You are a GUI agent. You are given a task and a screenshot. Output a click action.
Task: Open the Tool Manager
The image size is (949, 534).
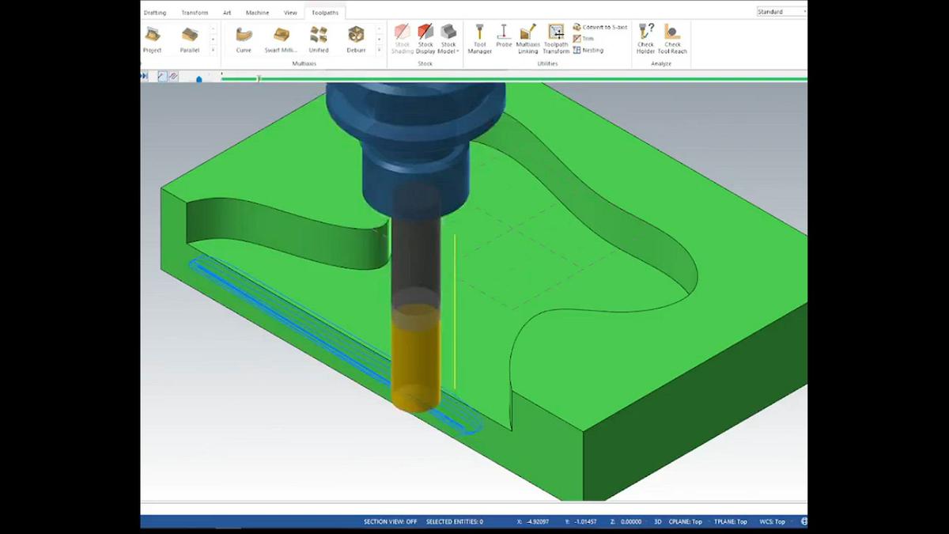click(x=479, y=40)
